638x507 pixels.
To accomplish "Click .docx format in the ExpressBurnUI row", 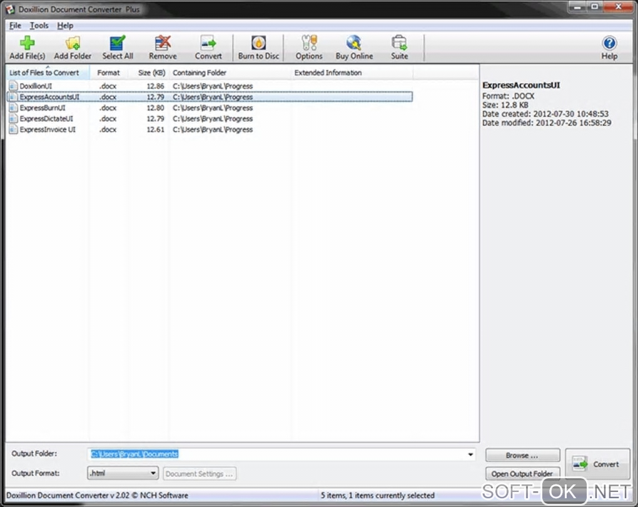I will point(108,108).
